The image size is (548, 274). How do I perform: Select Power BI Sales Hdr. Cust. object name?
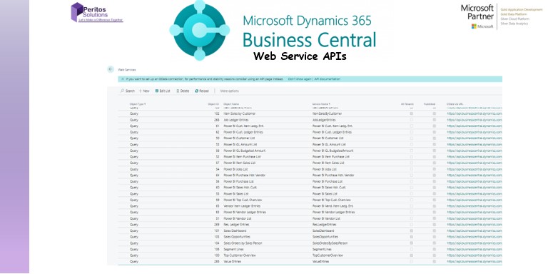tap(240, 188)
